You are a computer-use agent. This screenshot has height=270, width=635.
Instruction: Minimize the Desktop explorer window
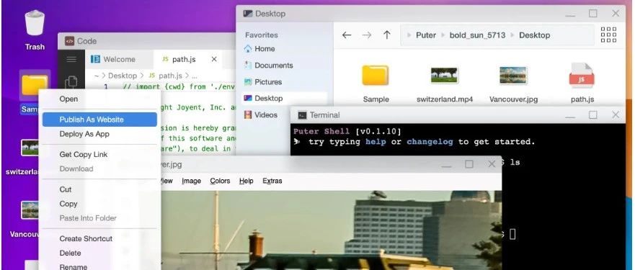[x=571, y=15]
